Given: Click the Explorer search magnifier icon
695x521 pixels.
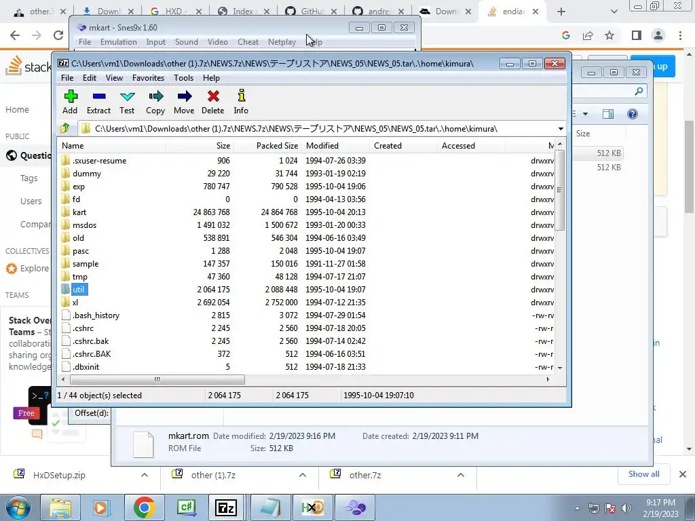Looking at the screenshot, I should 639,92.
